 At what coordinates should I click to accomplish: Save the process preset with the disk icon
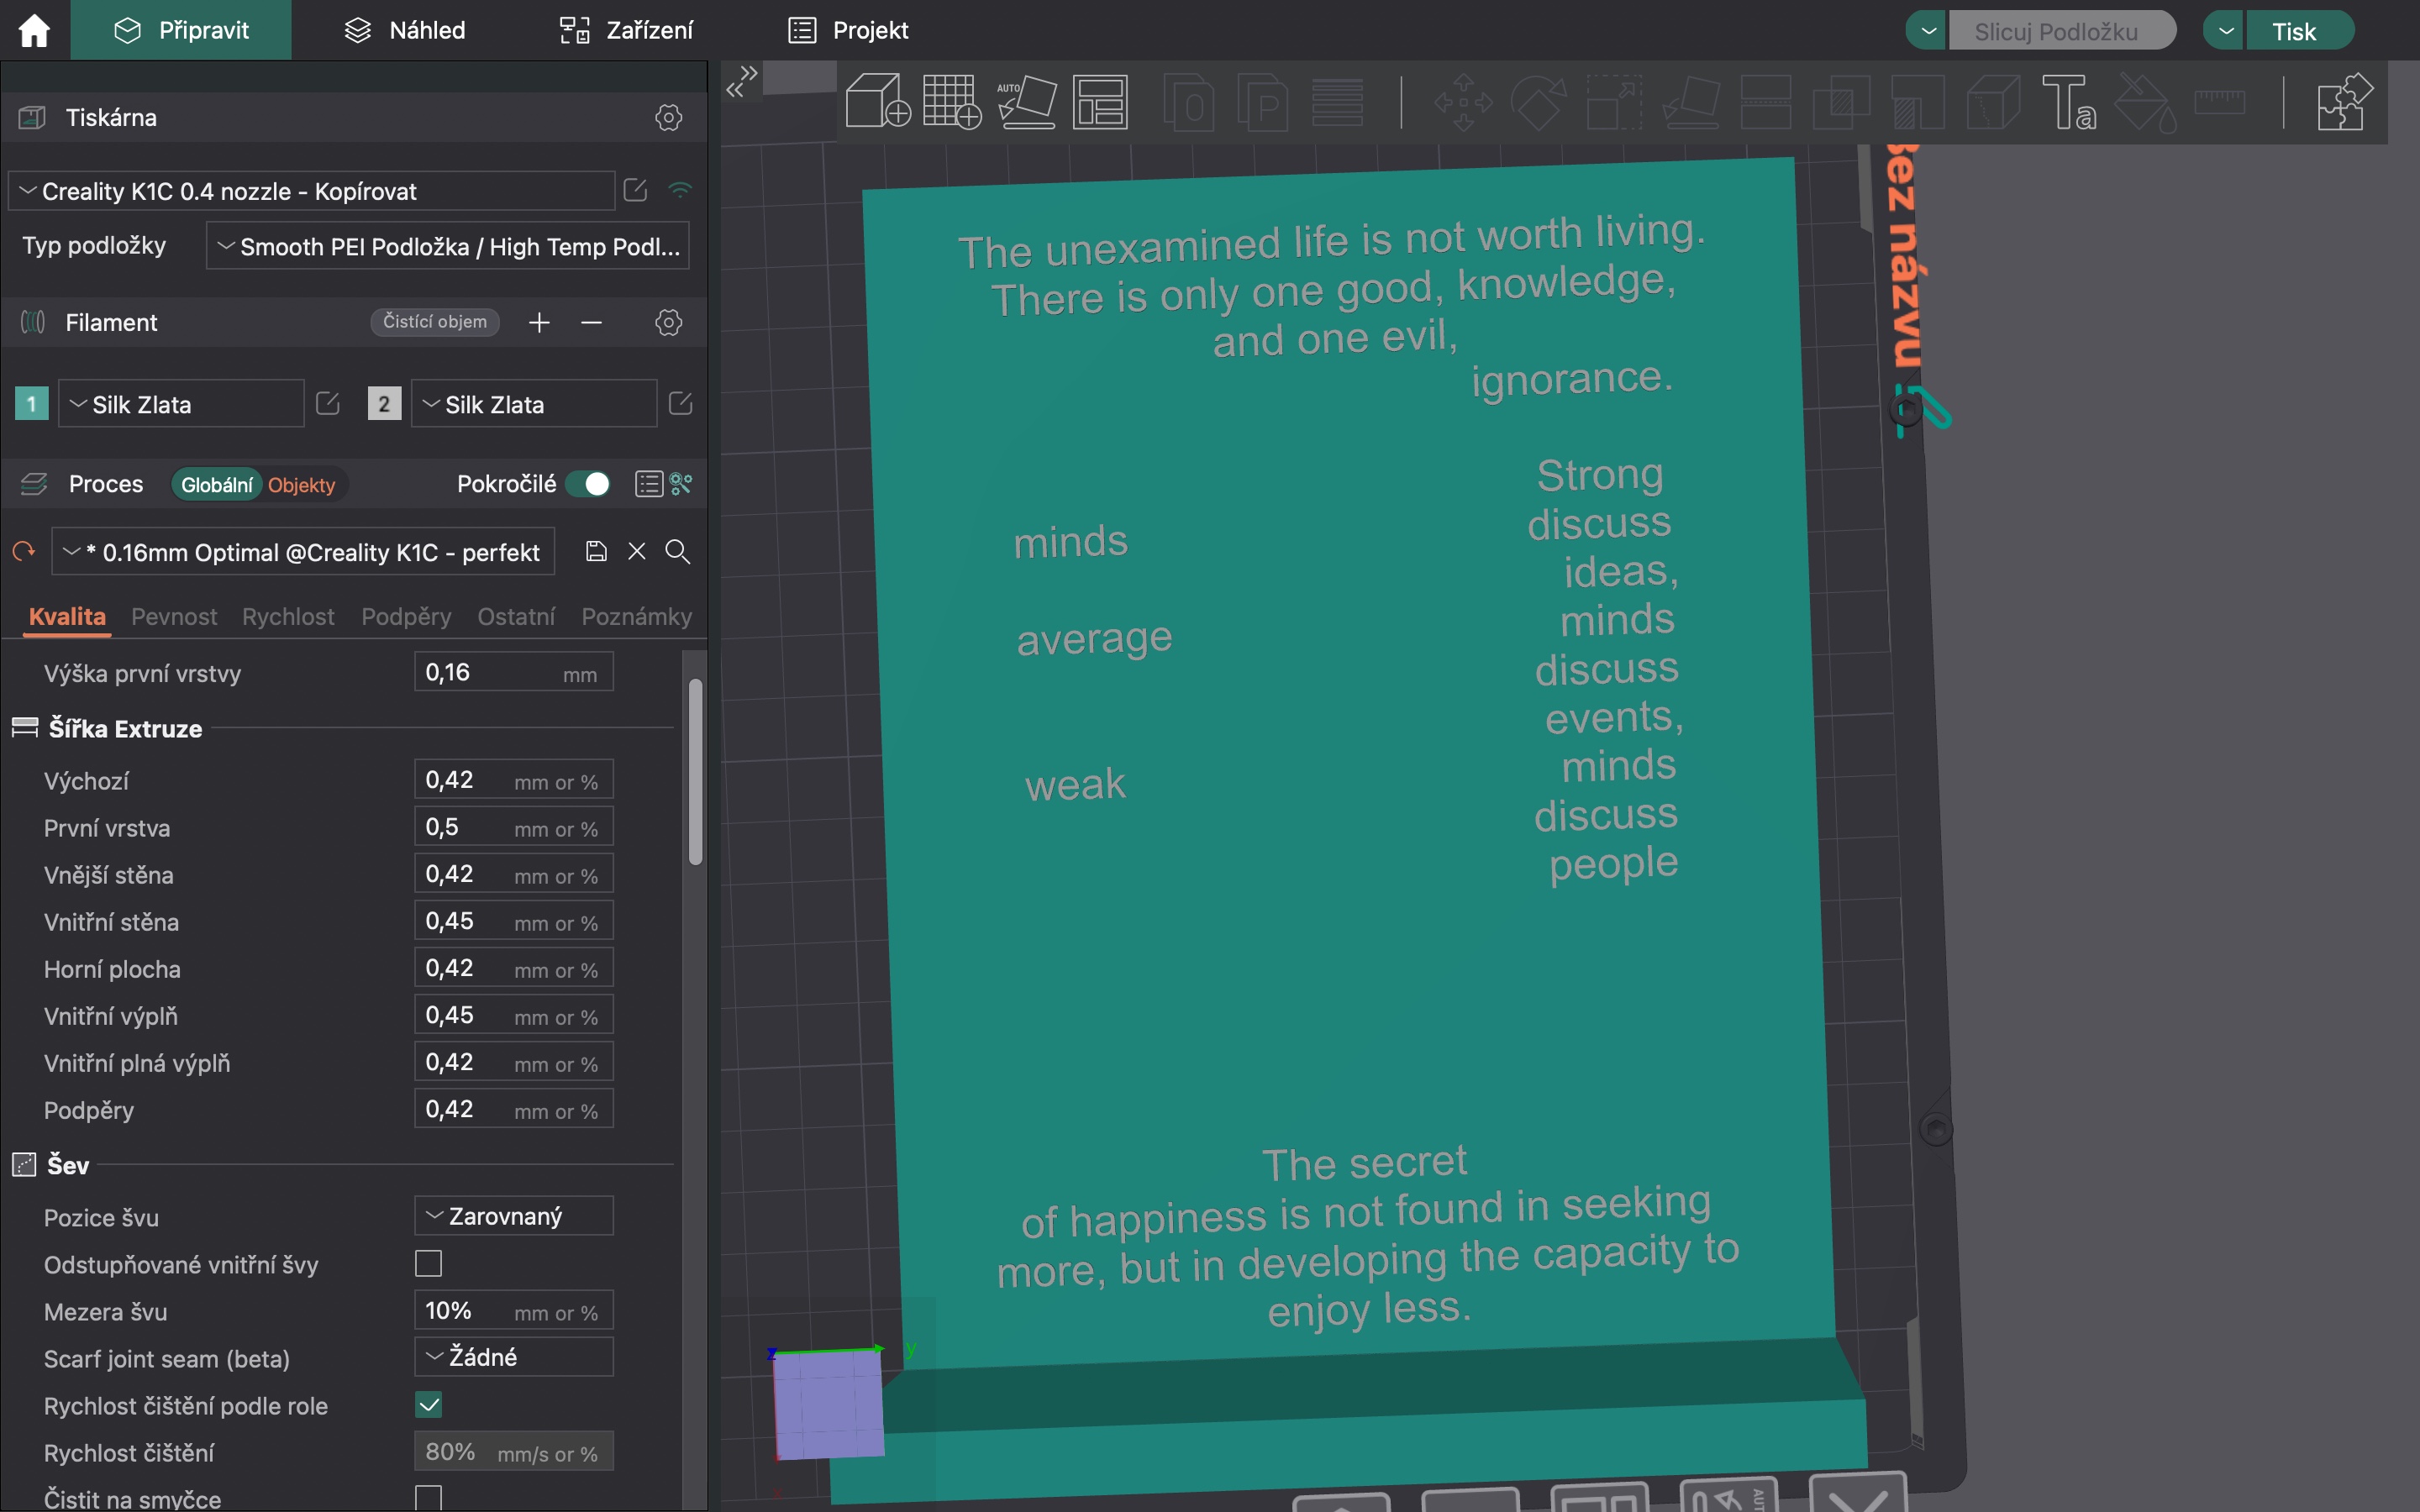[596, 552]
